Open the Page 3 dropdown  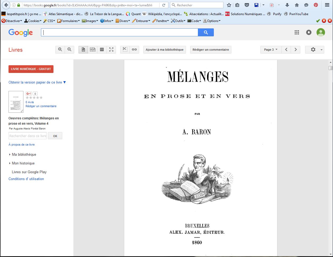[x=270, y=50]
